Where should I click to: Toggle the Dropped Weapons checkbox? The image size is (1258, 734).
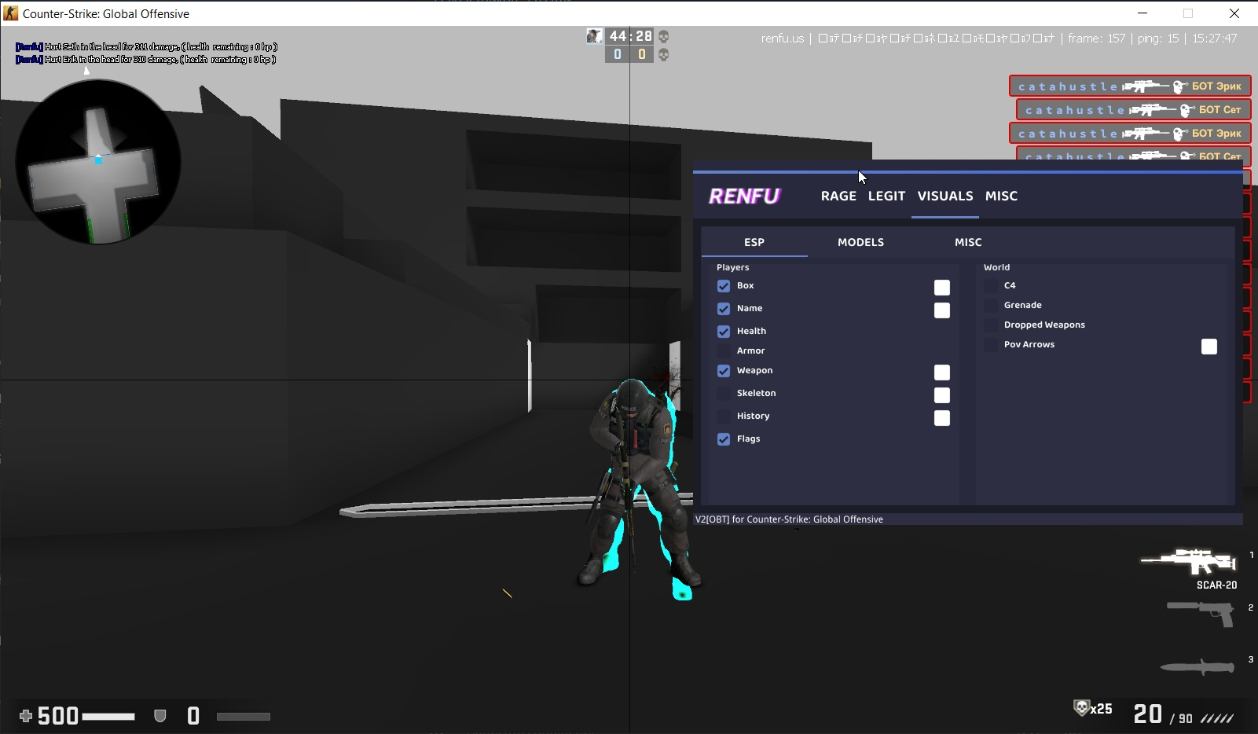tap(991, 325)
